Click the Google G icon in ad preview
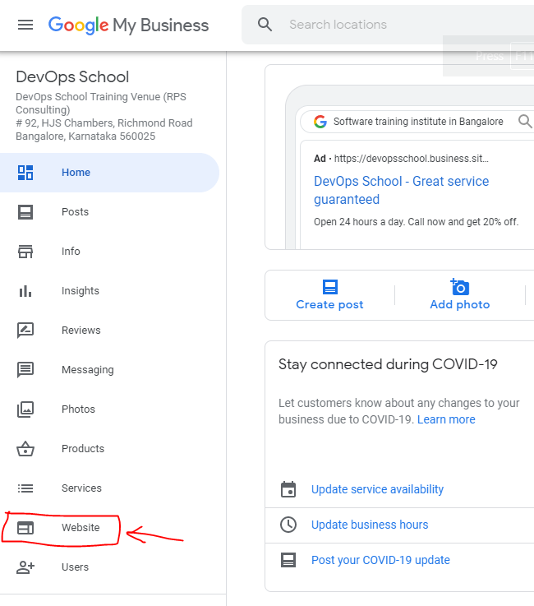Screen dimensions: 534x606 (320, 122)
